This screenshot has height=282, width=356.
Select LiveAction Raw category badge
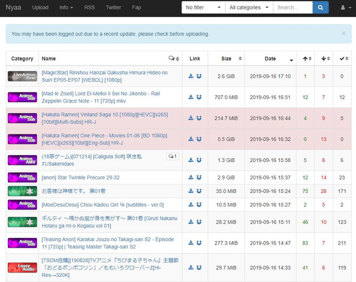[x=22, y=76]
